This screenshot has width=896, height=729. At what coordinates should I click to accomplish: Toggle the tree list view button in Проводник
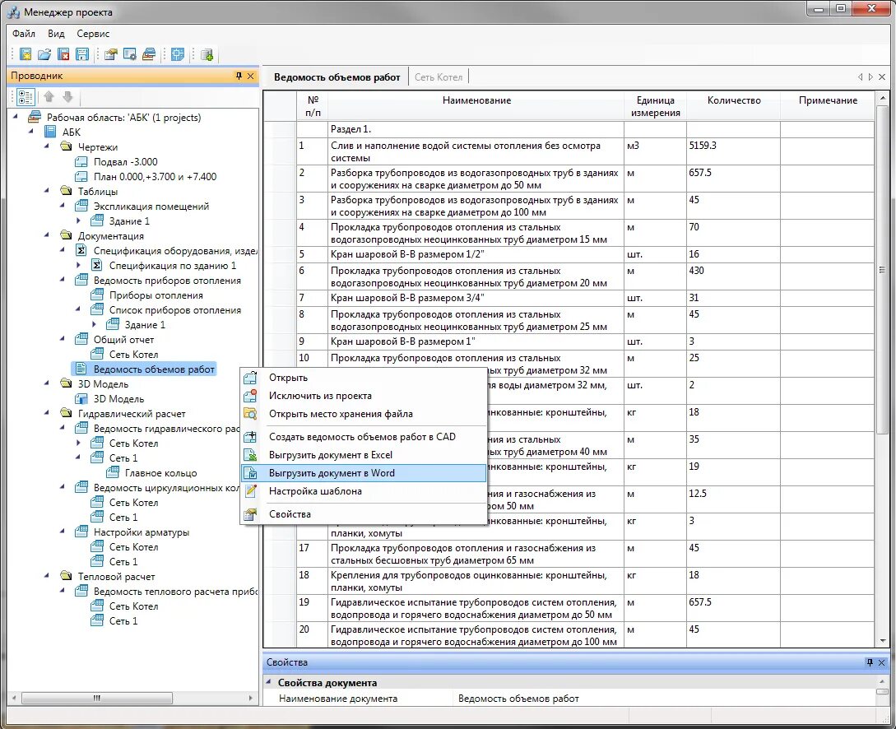[26, 96]
